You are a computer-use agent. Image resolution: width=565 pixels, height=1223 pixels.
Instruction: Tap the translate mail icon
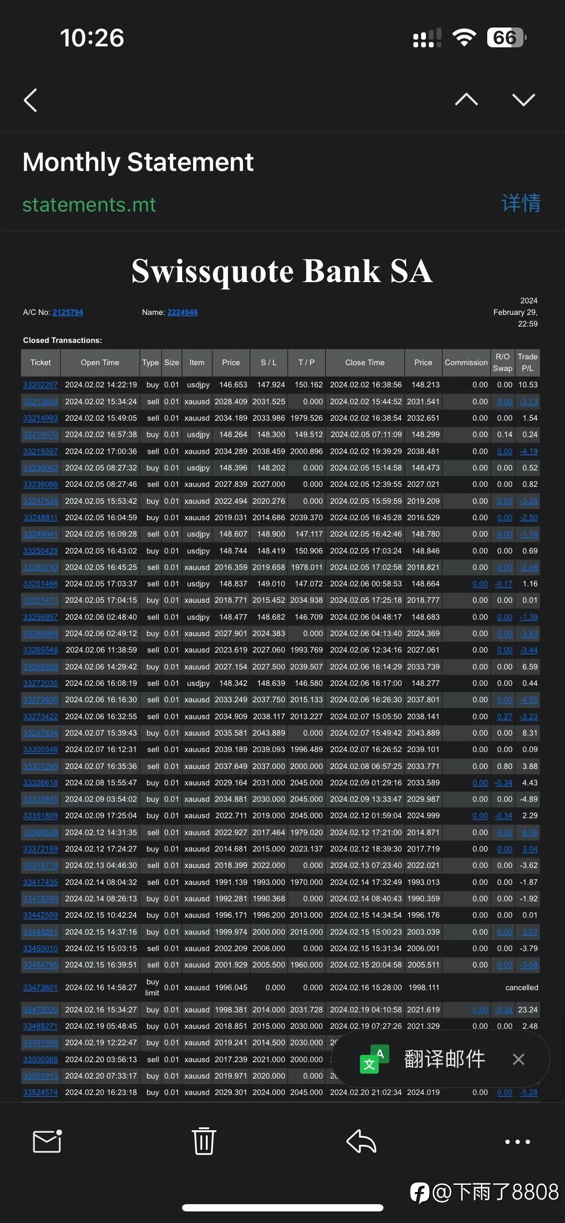click(x=375, y=1059)
